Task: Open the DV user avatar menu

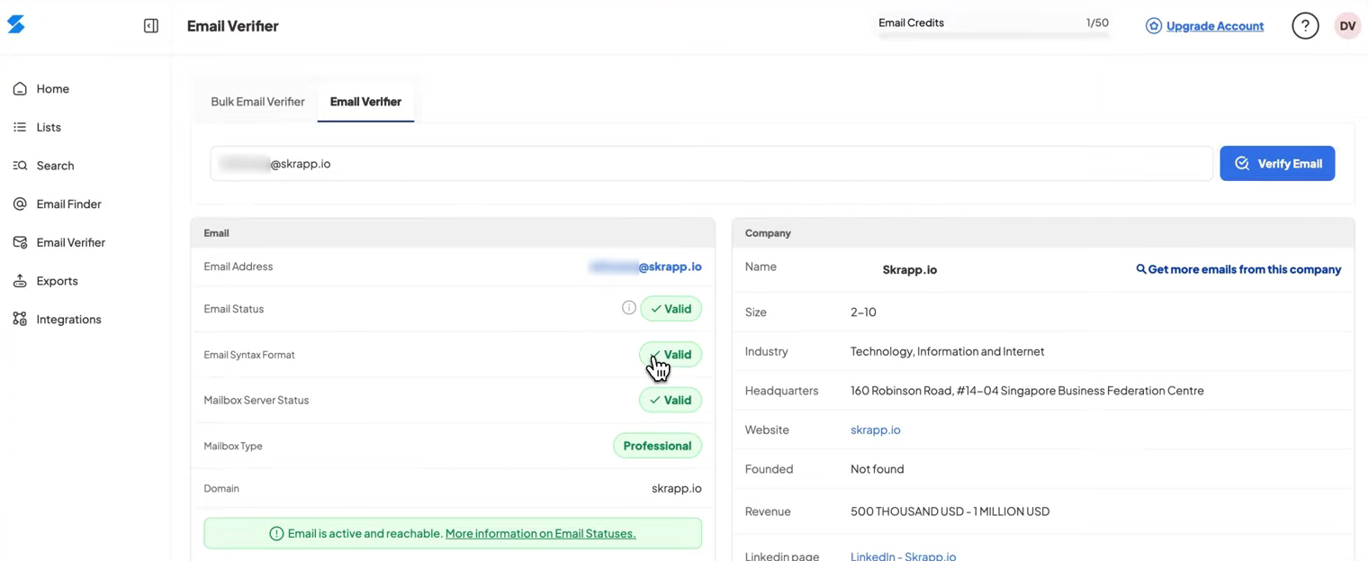Action: click(1347, 26)
